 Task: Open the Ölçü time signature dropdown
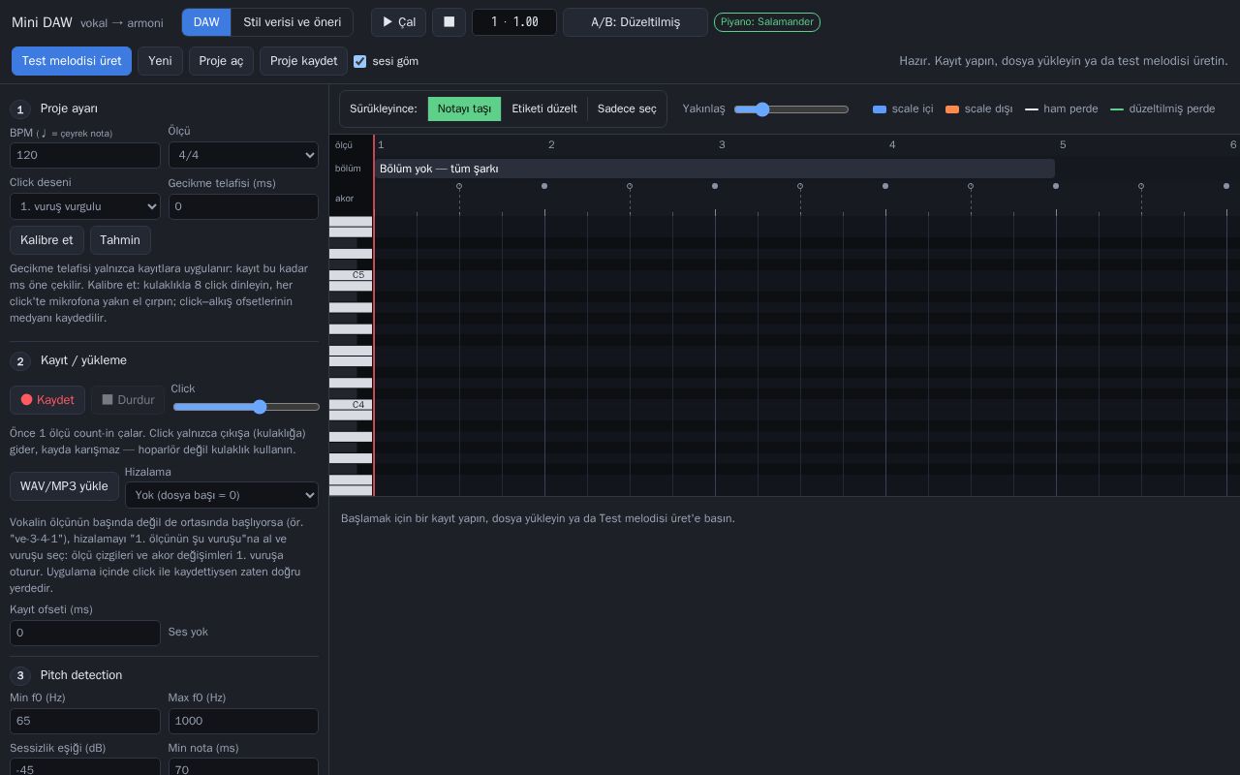243,155
